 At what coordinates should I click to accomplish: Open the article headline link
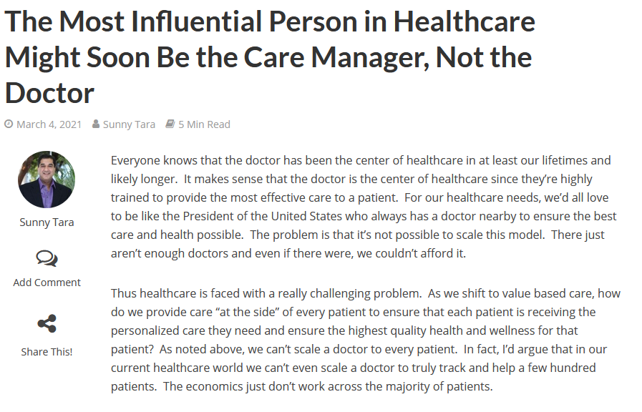coord(270,57)
